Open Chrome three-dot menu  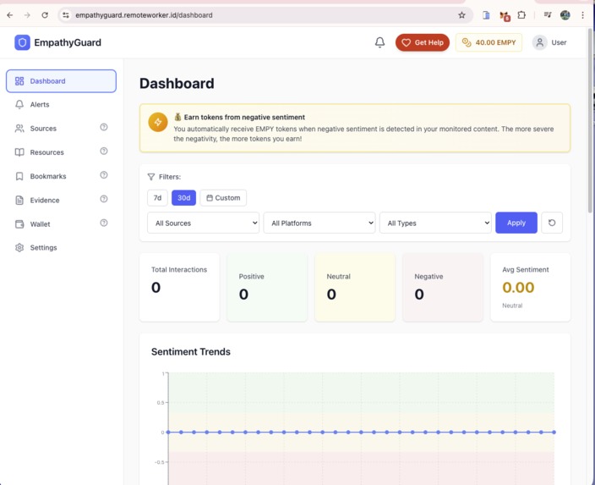582,15
